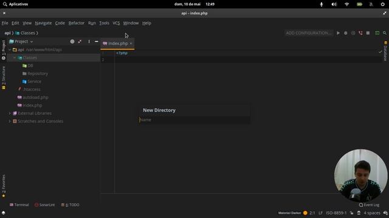This screenshot has width=389, height=218.
Task: Close the index.php editor tab
Action: [x=131, y=44]
